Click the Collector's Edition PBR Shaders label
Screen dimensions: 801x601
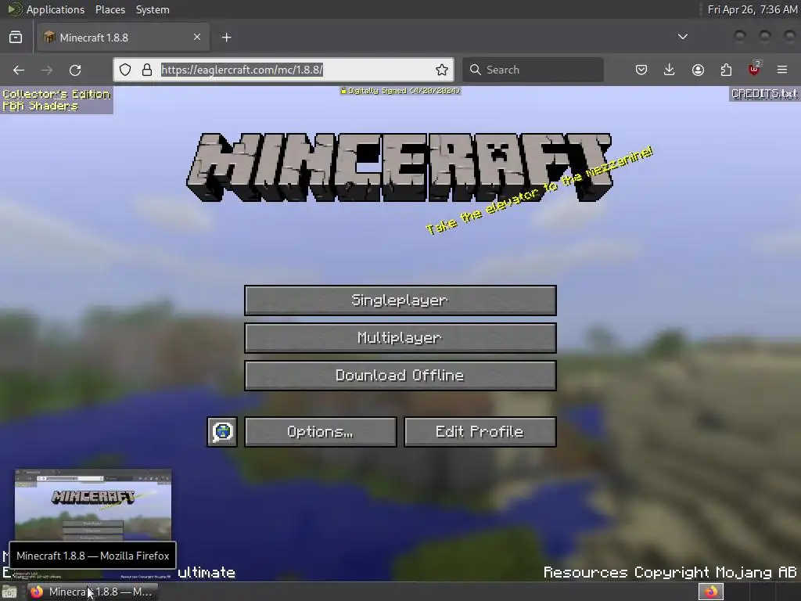56,100
